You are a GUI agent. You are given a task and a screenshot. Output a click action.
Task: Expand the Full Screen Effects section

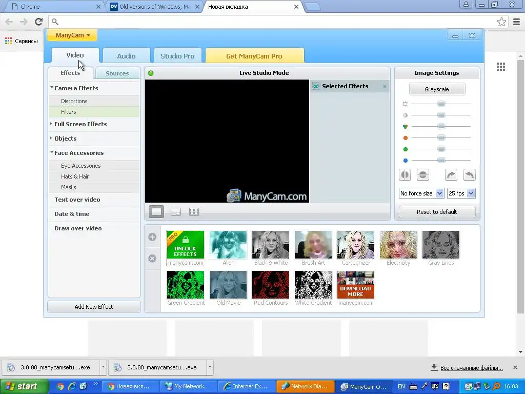coord(51,124)
